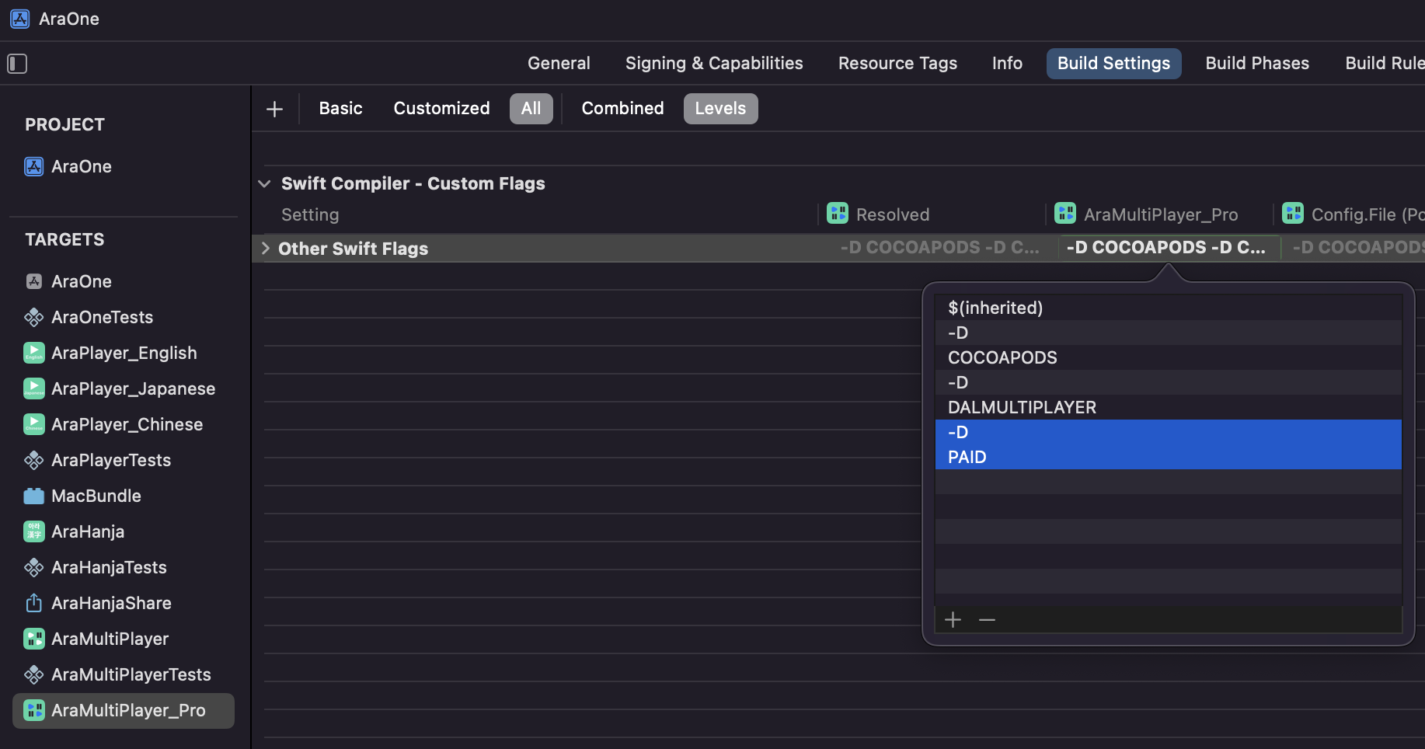This screenshot has height=749, width=1425.
Task: Select the DALMULTIPLAYER flag row
Action: pyautogui.click(x=1169, y=407)
